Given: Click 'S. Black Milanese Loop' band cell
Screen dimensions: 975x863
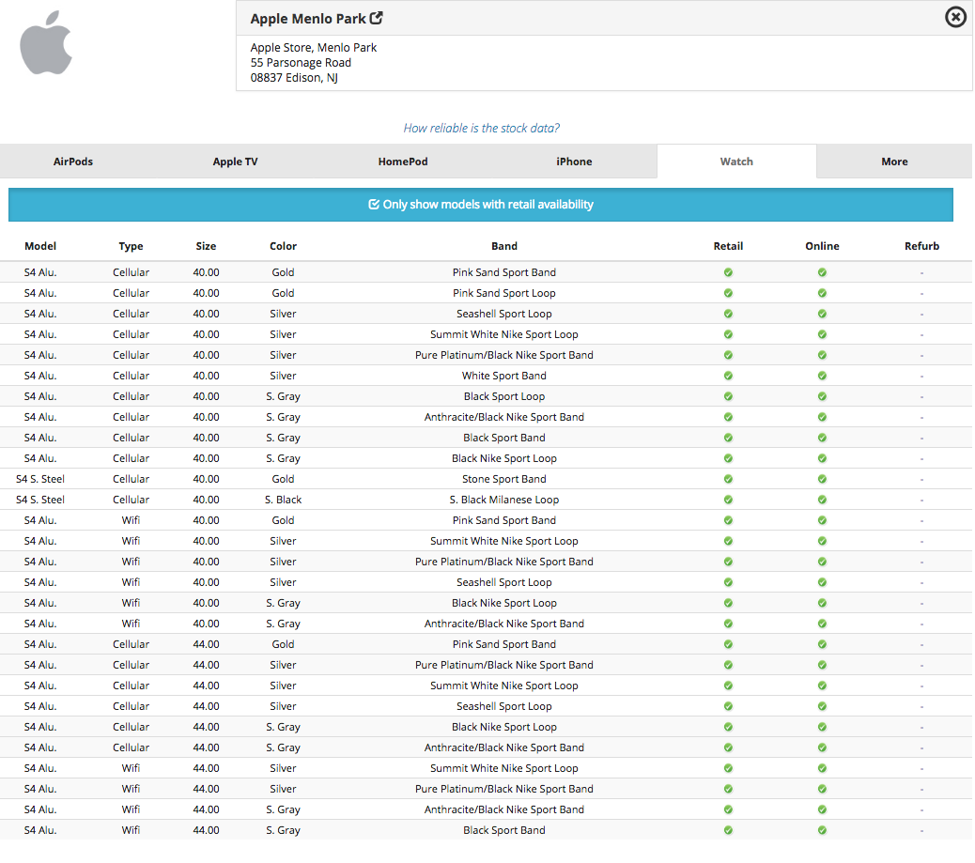Looking at the screenshot, I should (x=504, y=500).
